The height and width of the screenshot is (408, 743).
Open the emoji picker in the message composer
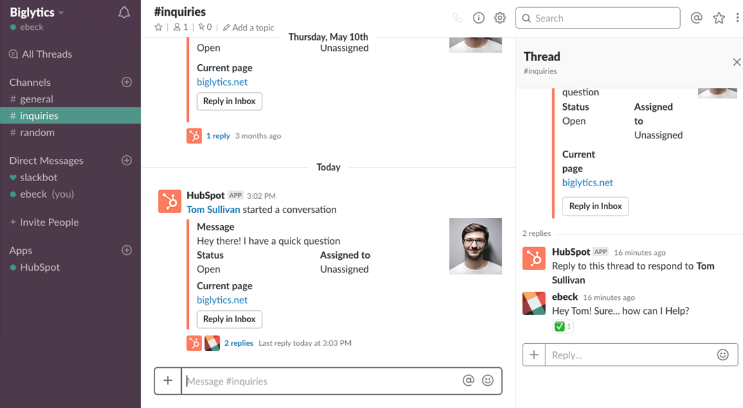click(x=487, y=379)
